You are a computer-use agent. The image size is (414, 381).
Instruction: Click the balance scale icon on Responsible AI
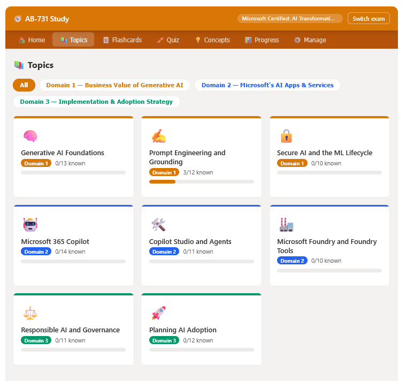click(x=30, y=313)
